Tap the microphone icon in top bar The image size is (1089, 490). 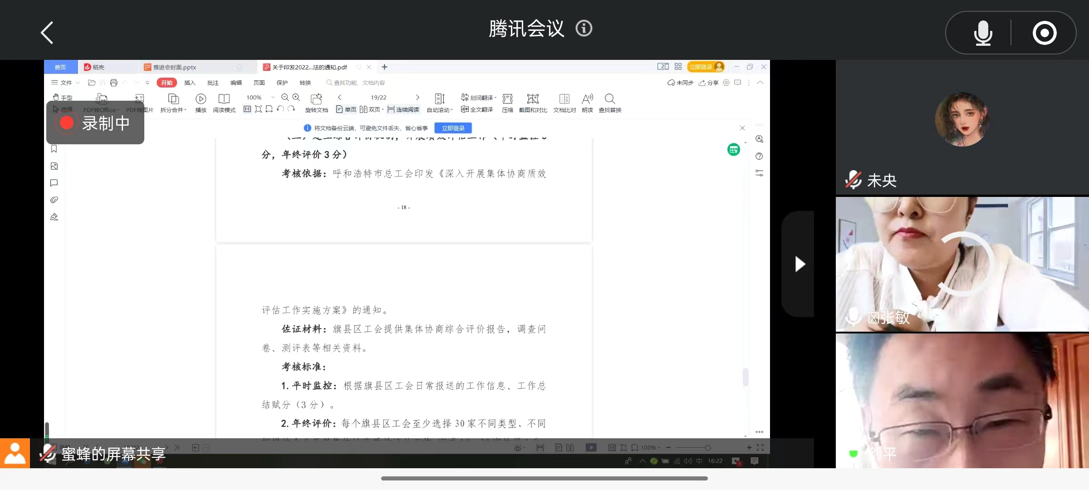click(983, 33)
